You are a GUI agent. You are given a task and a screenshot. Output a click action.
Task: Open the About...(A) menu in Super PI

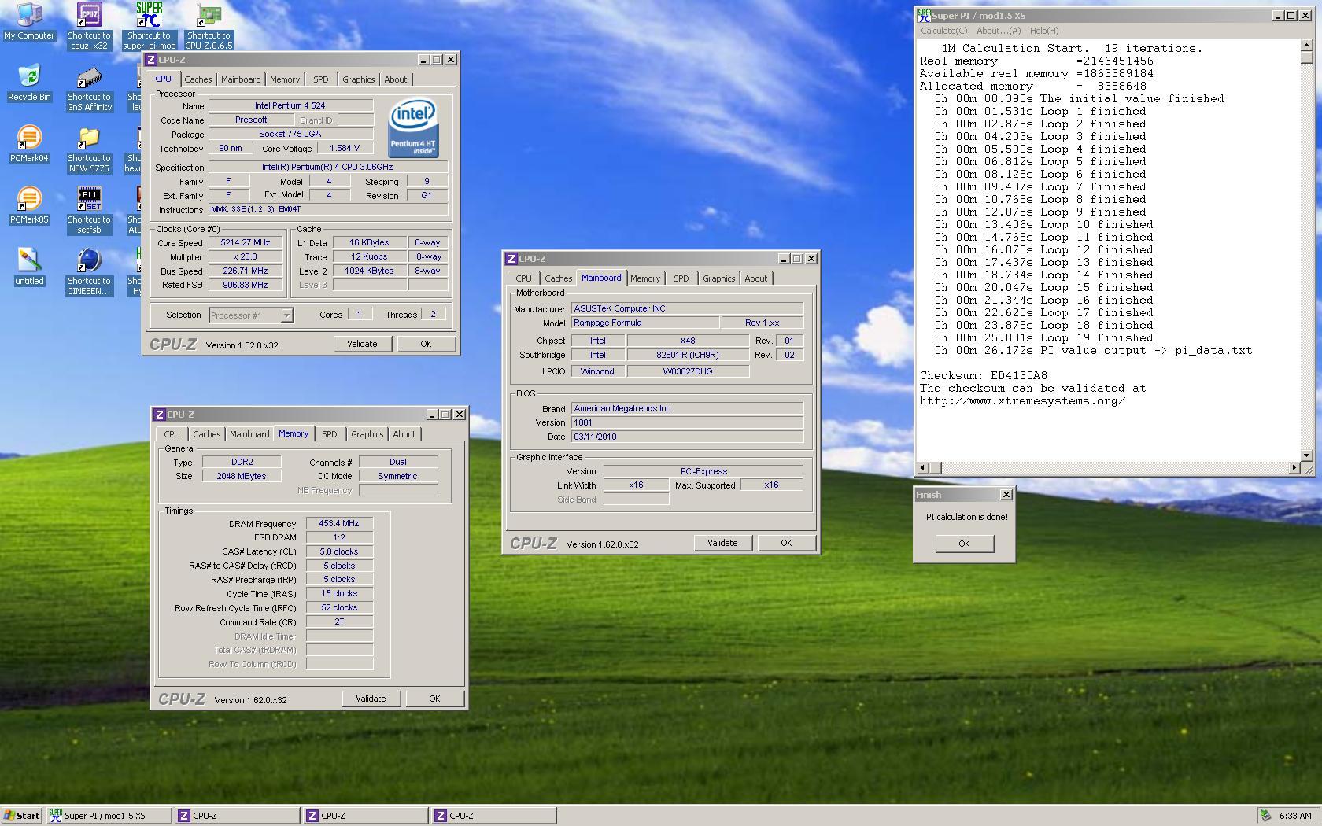tap(998, 31)
